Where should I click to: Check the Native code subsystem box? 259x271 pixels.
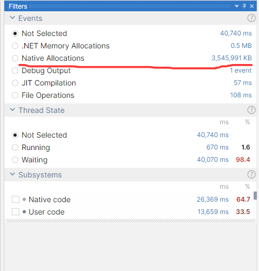[x=16, y=199]
